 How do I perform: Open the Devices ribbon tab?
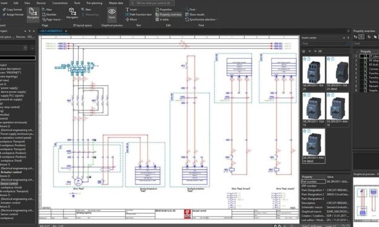coord(41,3)
